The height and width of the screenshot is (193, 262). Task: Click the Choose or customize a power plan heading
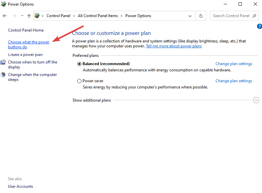pyautogui.click(x=111, y=33)
